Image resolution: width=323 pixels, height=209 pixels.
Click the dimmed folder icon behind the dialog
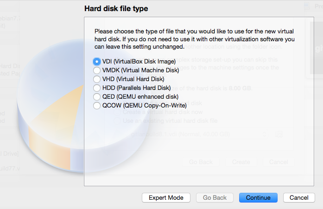pos(279,134)
